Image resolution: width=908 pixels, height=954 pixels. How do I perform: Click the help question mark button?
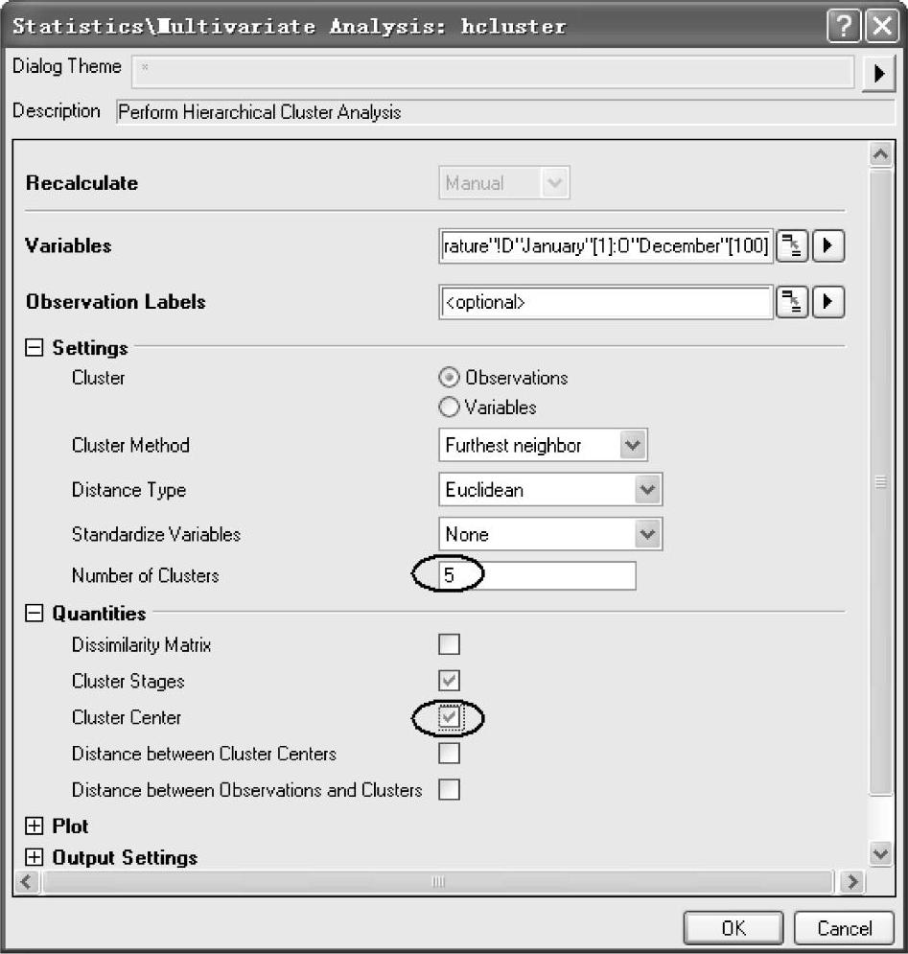[x=844, y=26]
